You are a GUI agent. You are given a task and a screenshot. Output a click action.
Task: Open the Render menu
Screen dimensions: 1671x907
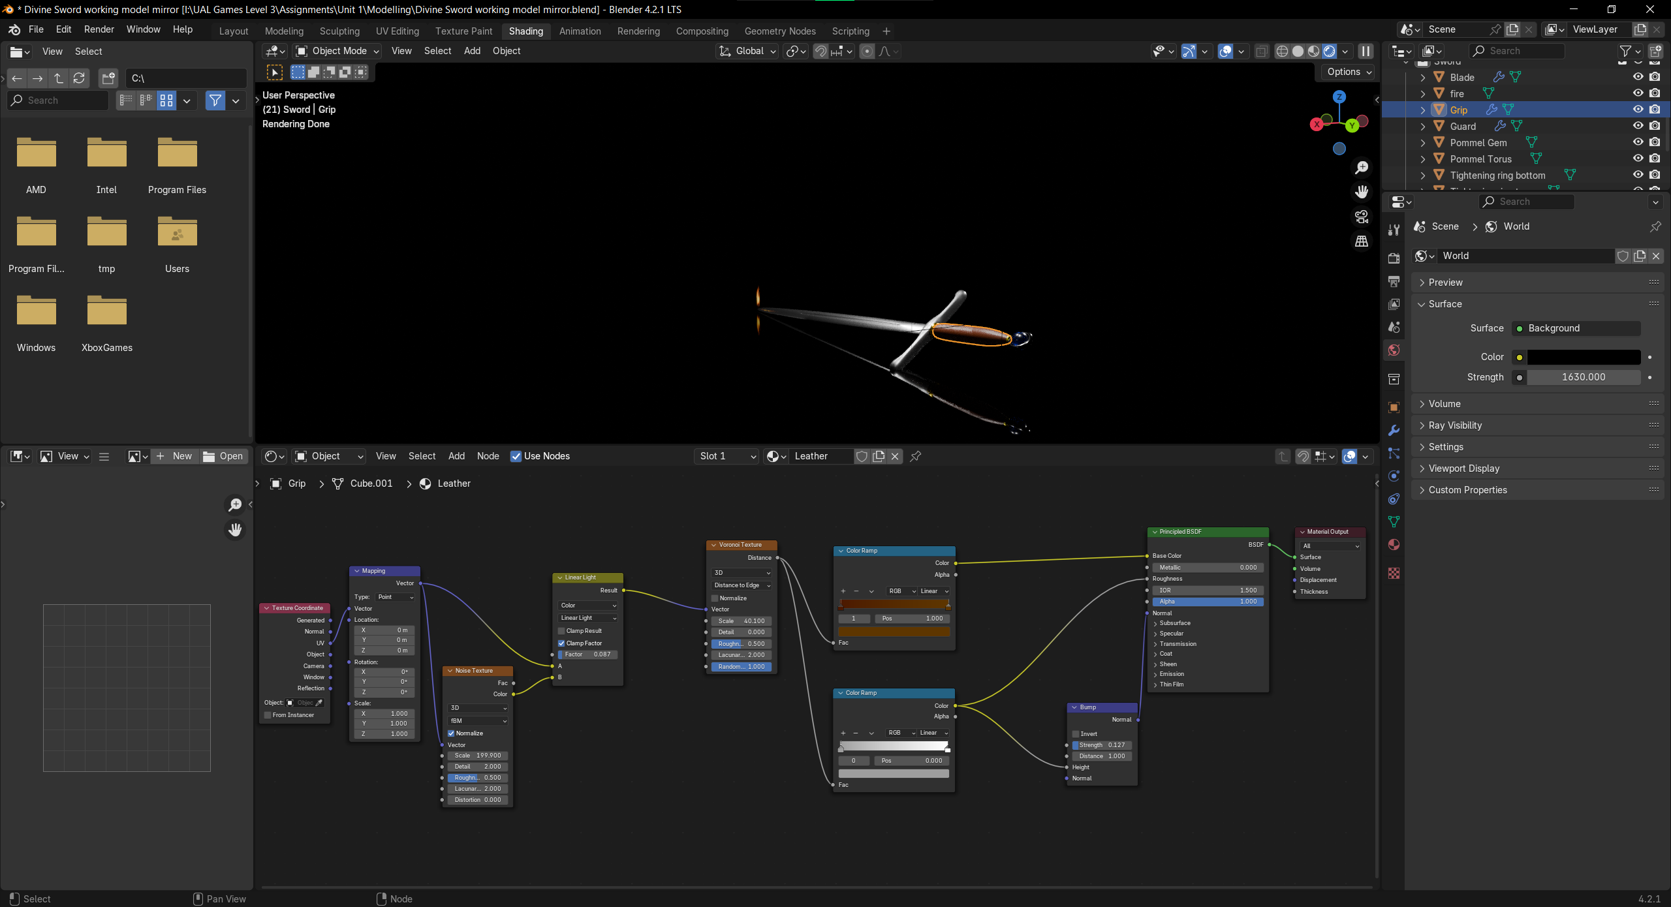99,29
